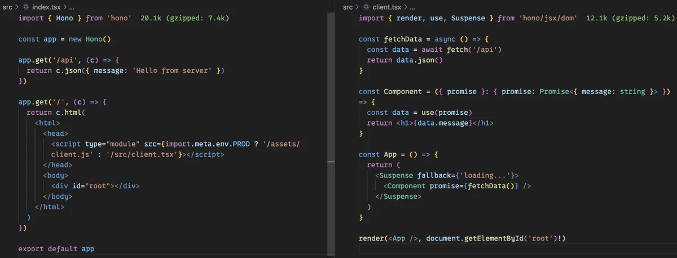Open the src breadcrumb above index.tsx
Screen dimensions: 677x258
pyautogui.click(x=7, y=7)
